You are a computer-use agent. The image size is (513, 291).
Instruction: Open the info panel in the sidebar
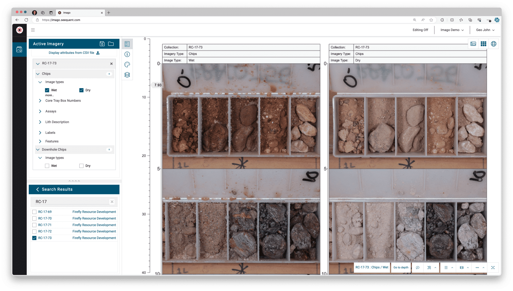pos(127,54)
